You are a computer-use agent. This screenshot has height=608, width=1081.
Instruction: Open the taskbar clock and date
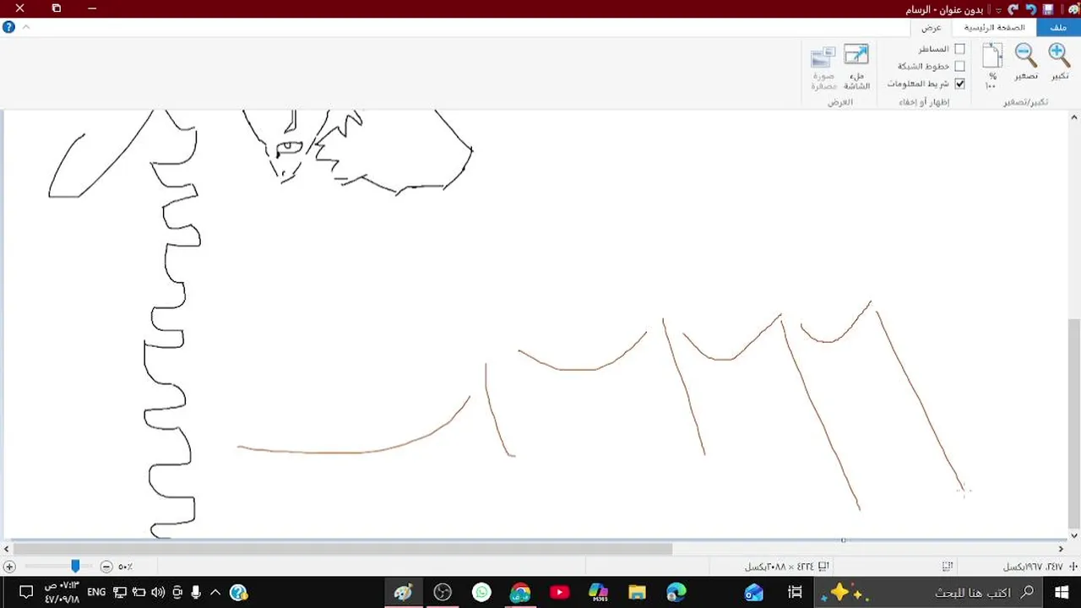click(x=62, y=592)
